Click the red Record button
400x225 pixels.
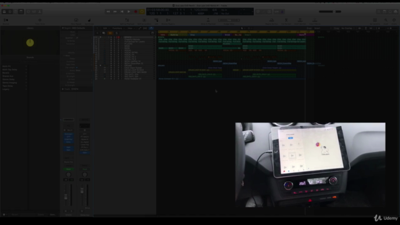pos(136,11)
